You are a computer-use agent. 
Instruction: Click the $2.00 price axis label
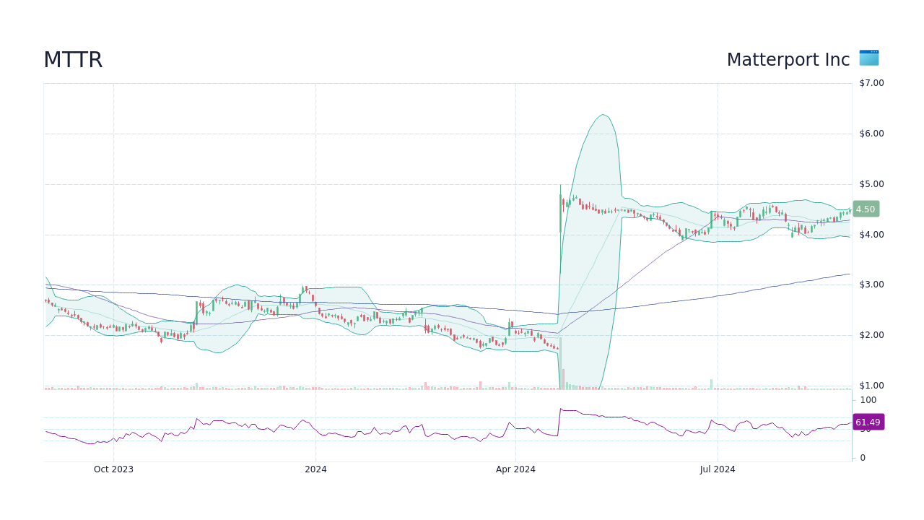[871, 335]
